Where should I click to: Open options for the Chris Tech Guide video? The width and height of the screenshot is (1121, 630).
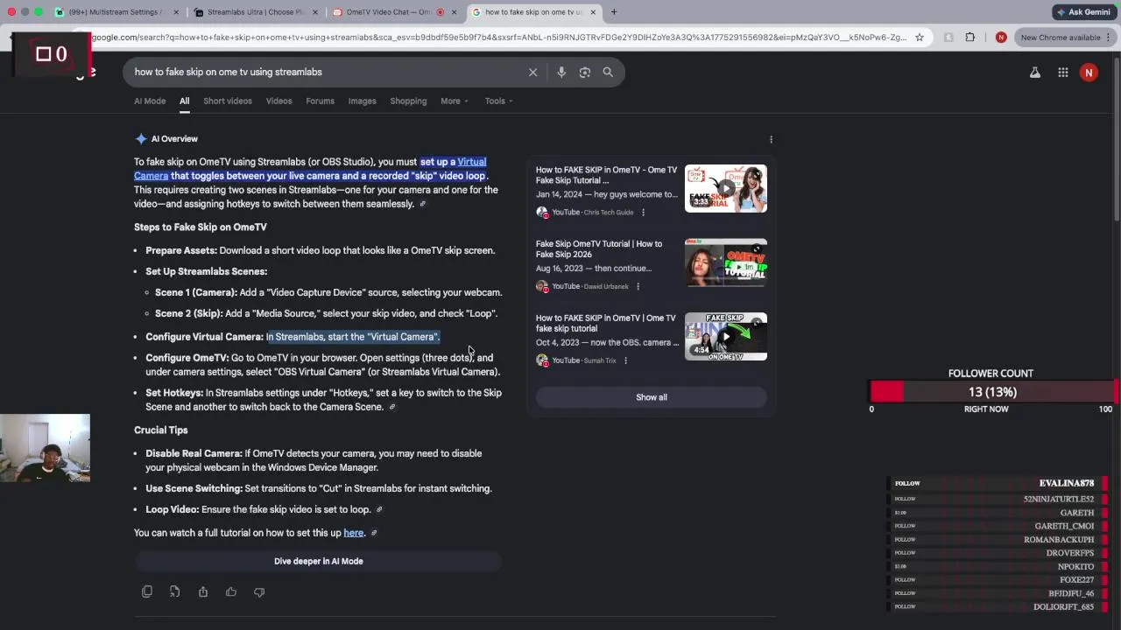[x=643, y=213]
